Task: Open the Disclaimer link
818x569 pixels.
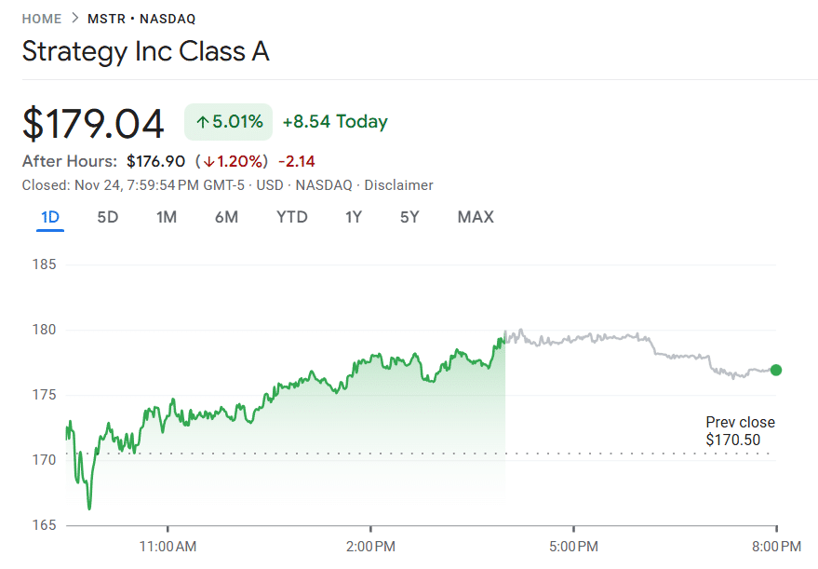Action: pos(398,185)
